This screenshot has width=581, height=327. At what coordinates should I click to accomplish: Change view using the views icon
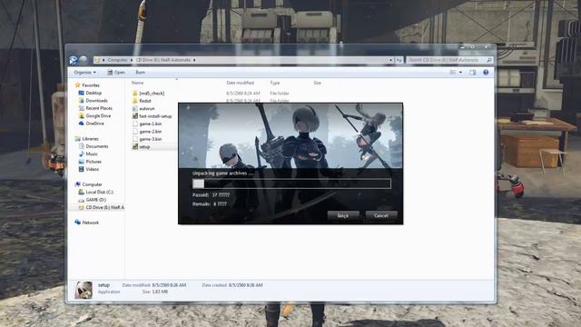click(x=452, y=73)
